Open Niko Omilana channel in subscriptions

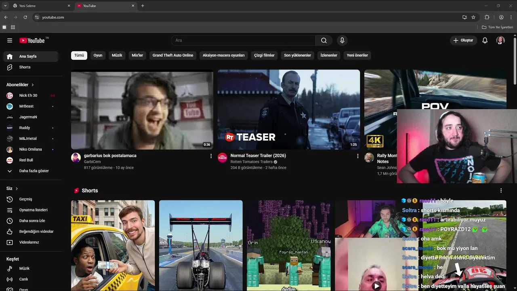click(31, 149)
